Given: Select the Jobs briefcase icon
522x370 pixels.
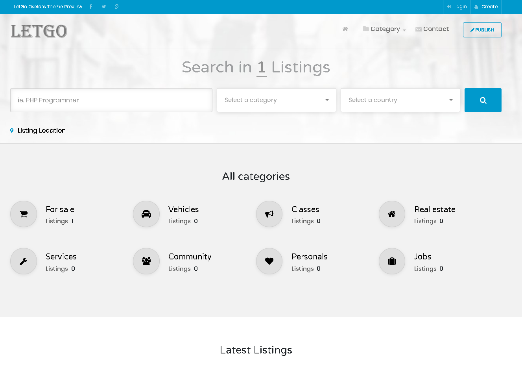Looking at the screenshot, I should click(392, 261).
